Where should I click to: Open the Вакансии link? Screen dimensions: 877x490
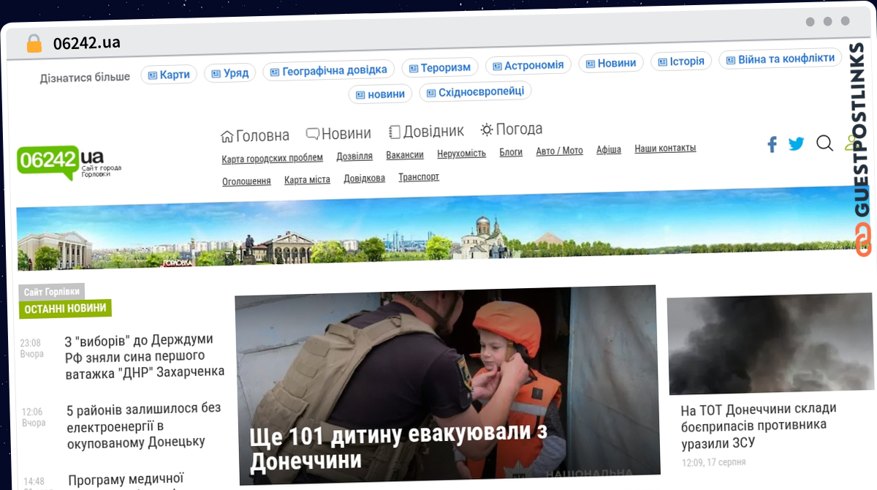click(405, 155)
